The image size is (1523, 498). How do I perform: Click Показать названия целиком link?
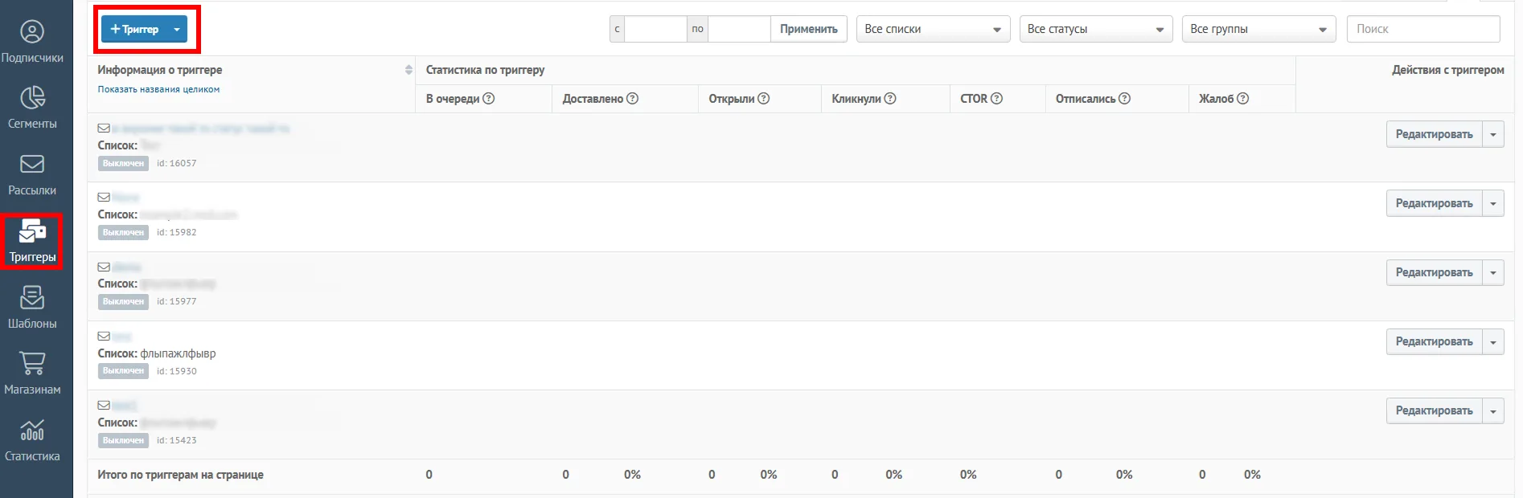pos(158,89)
